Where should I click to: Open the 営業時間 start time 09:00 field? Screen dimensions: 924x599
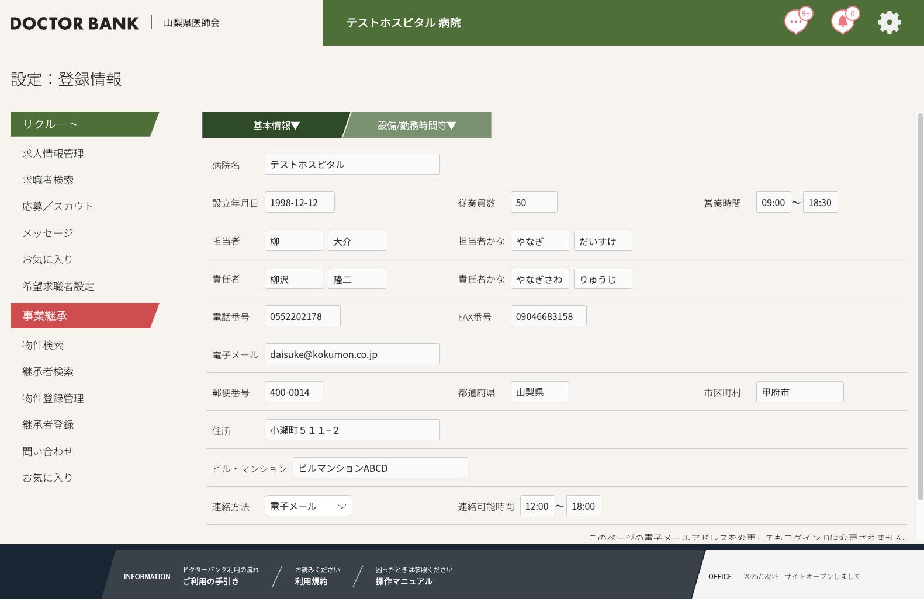pos(773,203)
